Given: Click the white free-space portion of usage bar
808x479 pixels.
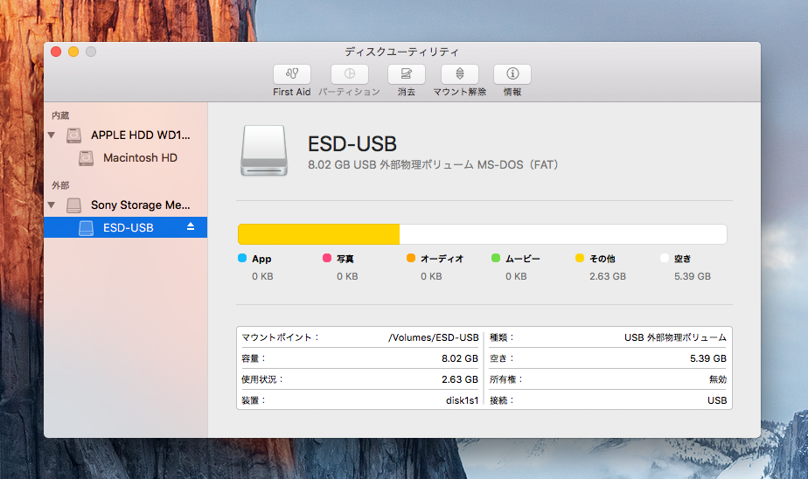Looking at the screenshot, I should [x=563, y=234].
